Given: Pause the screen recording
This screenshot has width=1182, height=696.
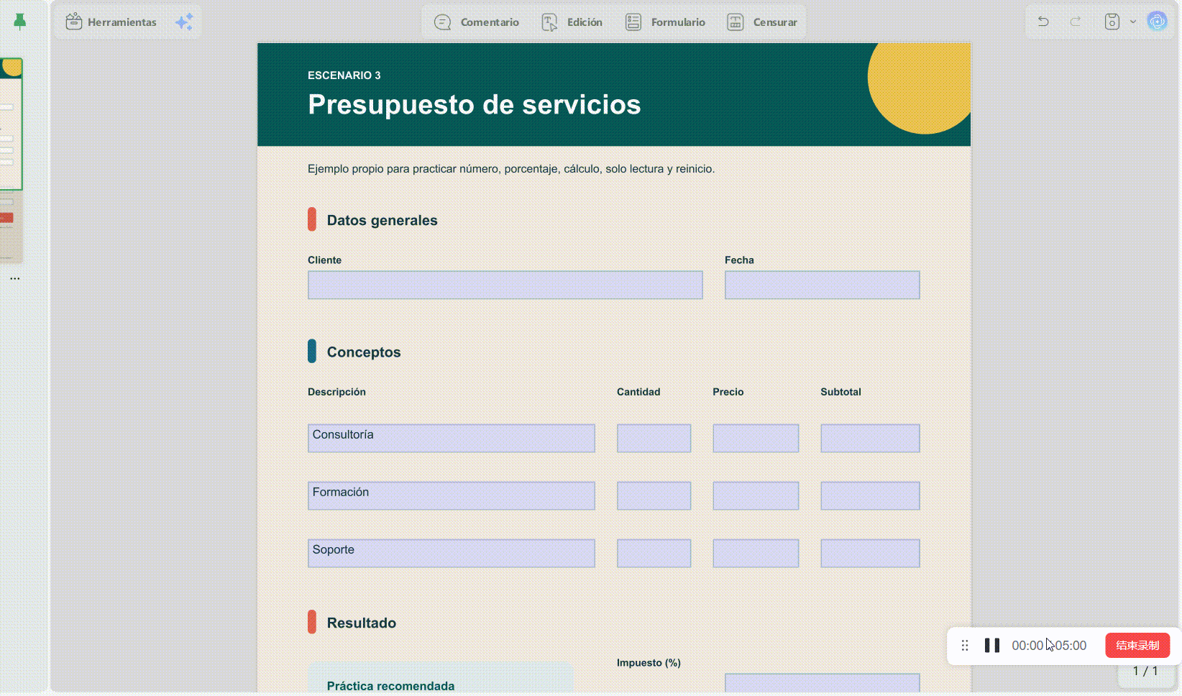Looking at the screenshot, I should click(992, 646).
